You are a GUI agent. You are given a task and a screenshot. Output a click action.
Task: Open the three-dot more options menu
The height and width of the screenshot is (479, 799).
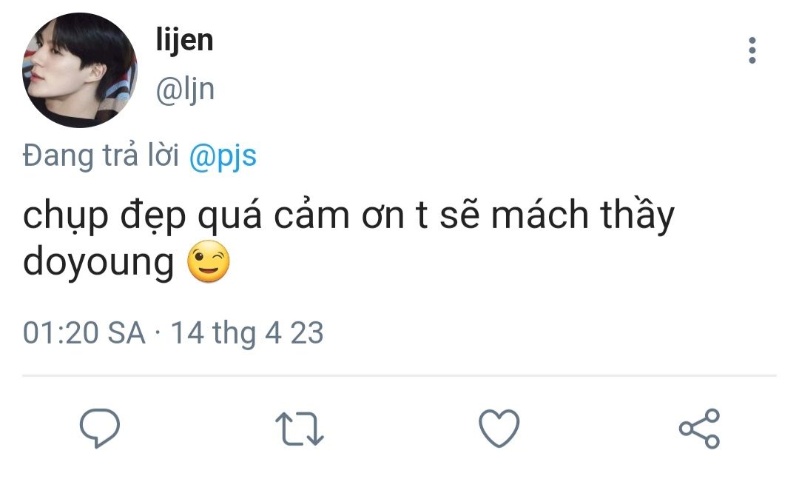point(752,50)
